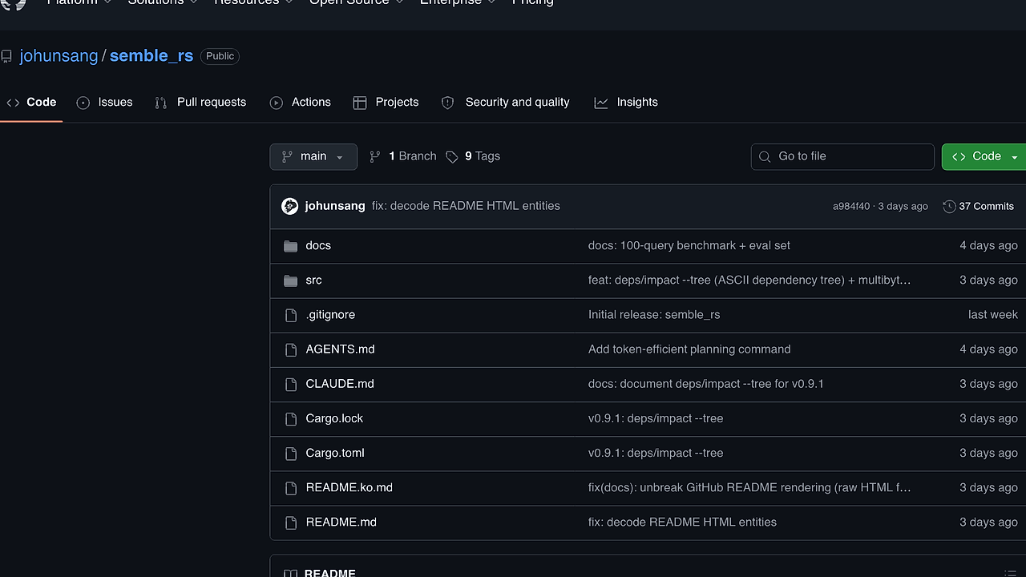The width and height of the screenshot is (1026, 577).
Task: Click the README.ko.md file icon
Action: [291, 487]
